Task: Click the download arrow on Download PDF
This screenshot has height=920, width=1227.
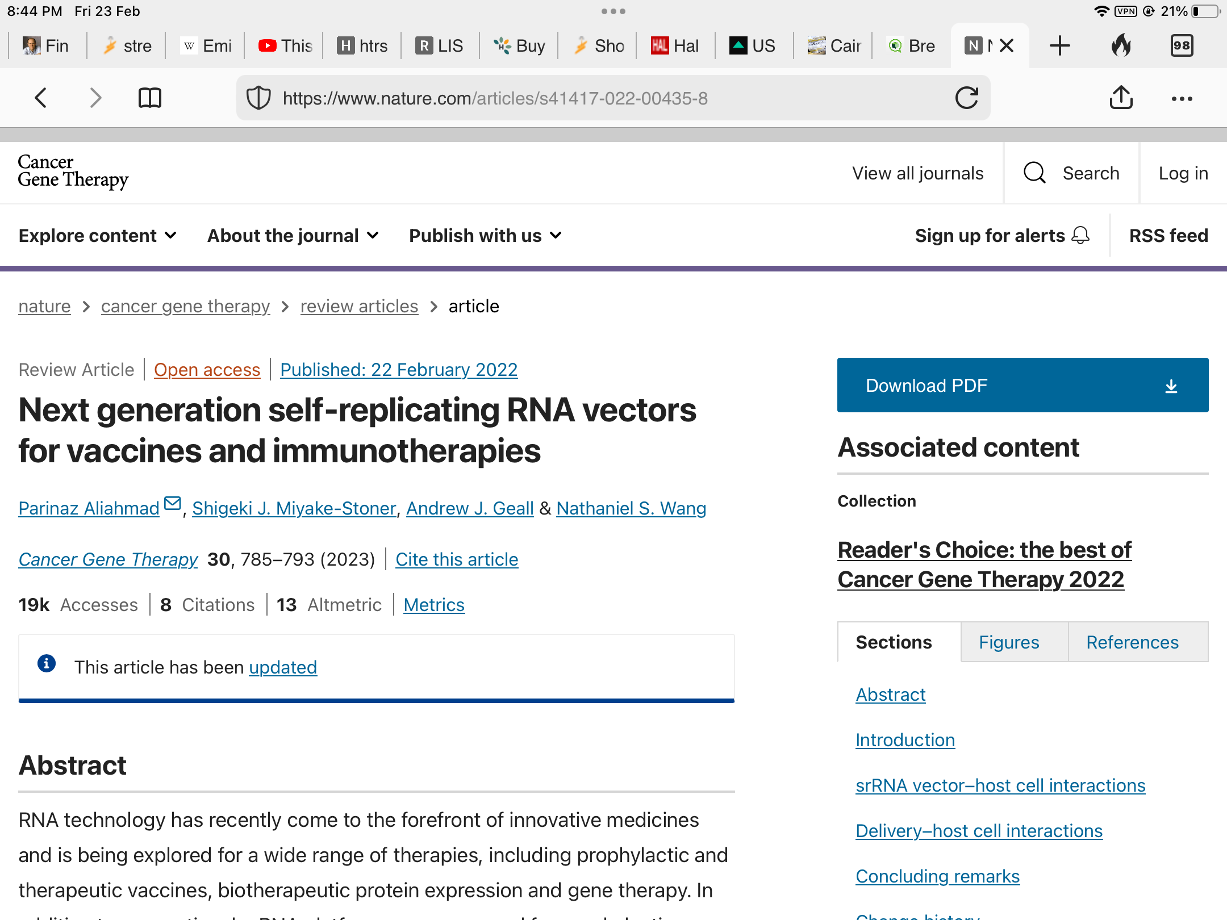Action: [x=1171, y=386]
